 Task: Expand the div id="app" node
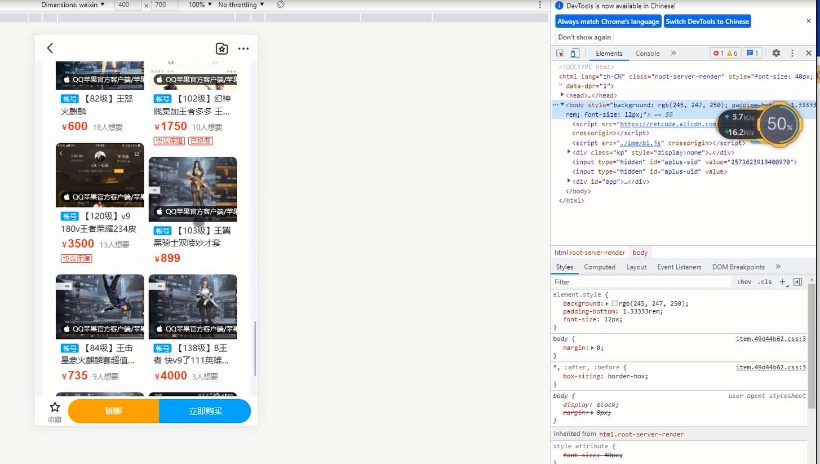point(569,181)
